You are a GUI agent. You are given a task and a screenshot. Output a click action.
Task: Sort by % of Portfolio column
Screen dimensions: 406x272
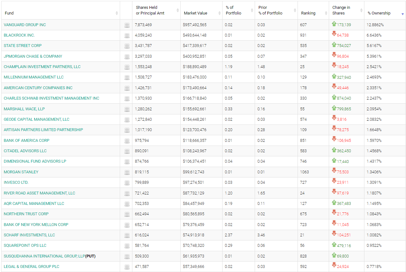point(239,10)
